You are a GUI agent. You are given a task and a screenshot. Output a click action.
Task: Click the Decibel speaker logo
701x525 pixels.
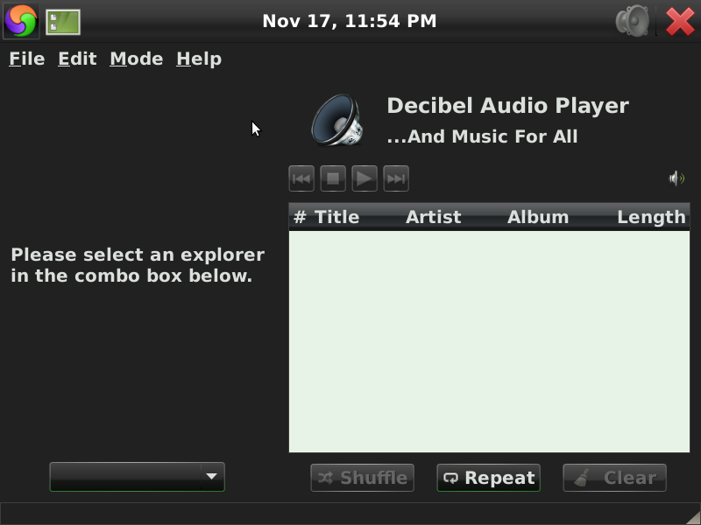tap(337, 120)
